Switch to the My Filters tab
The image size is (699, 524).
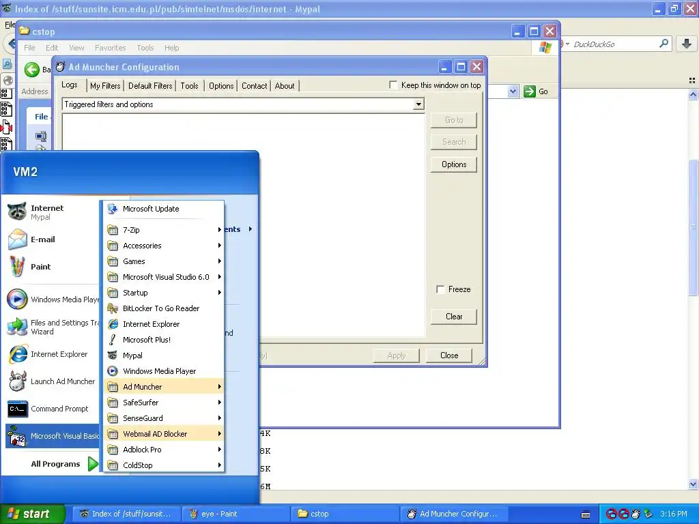(x=105, y=85)
